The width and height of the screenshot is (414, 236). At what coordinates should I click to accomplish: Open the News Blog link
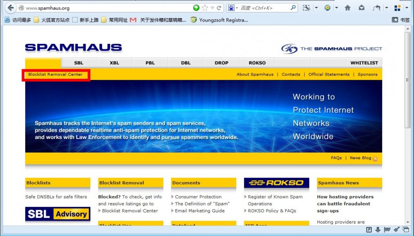pos(361,158)
